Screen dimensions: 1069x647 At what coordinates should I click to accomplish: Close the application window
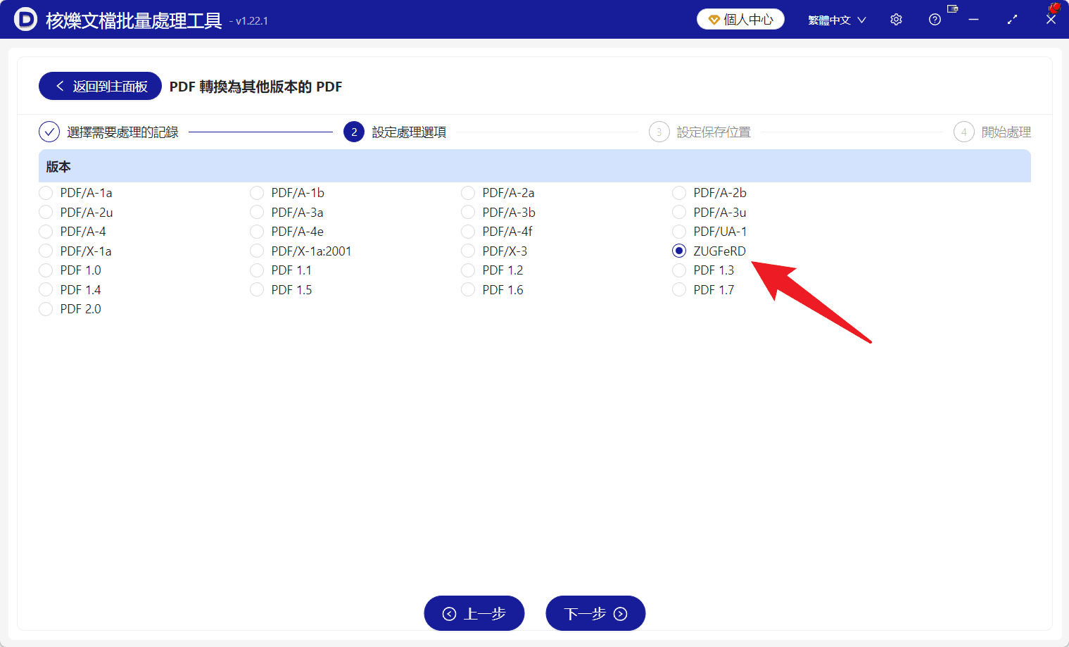coord(1051,20)
